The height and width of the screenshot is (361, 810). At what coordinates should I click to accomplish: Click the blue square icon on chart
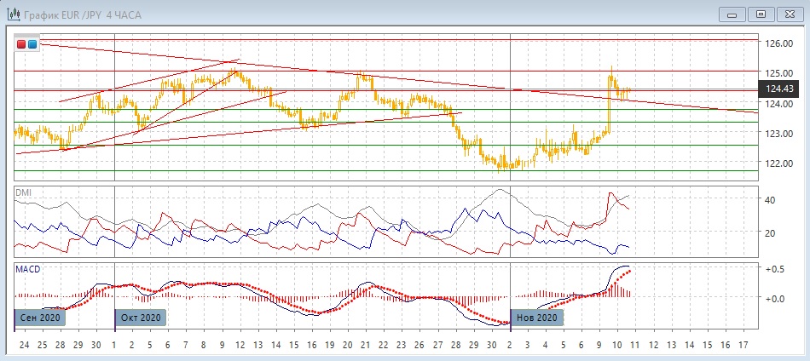click(x=32, y=44)
